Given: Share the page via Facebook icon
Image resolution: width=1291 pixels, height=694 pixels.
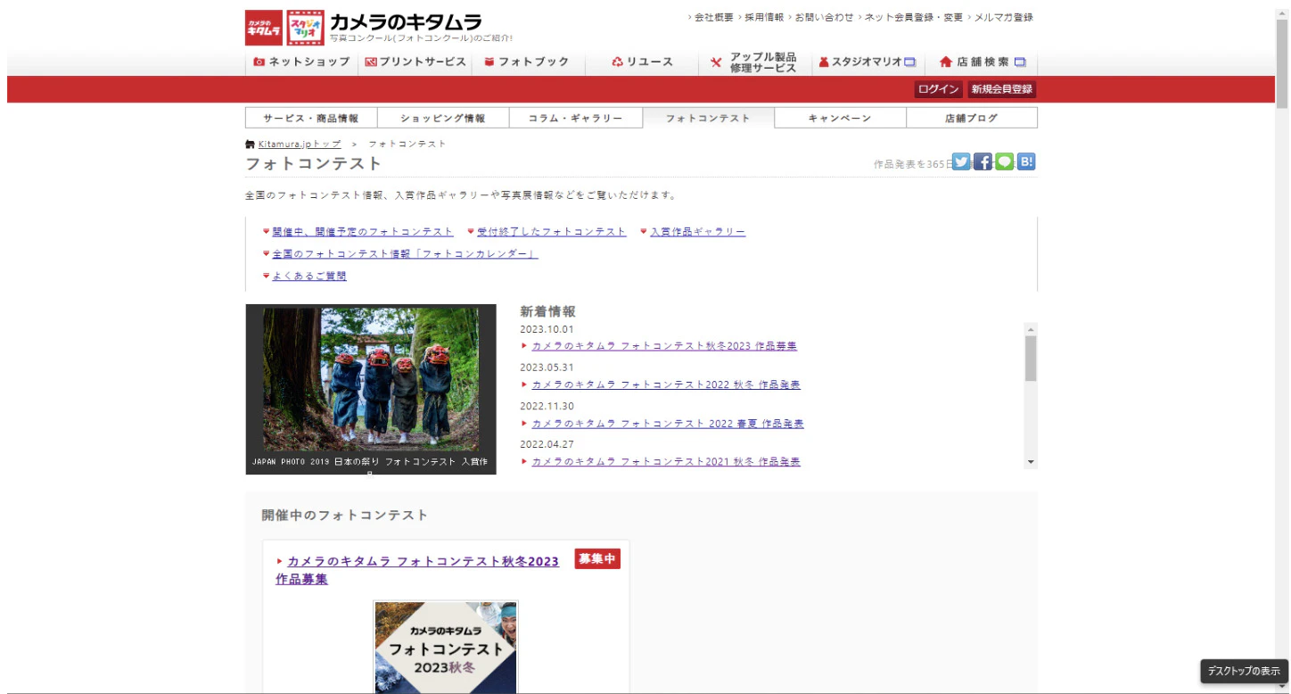Looking at the screenshot, I should 983,161.
